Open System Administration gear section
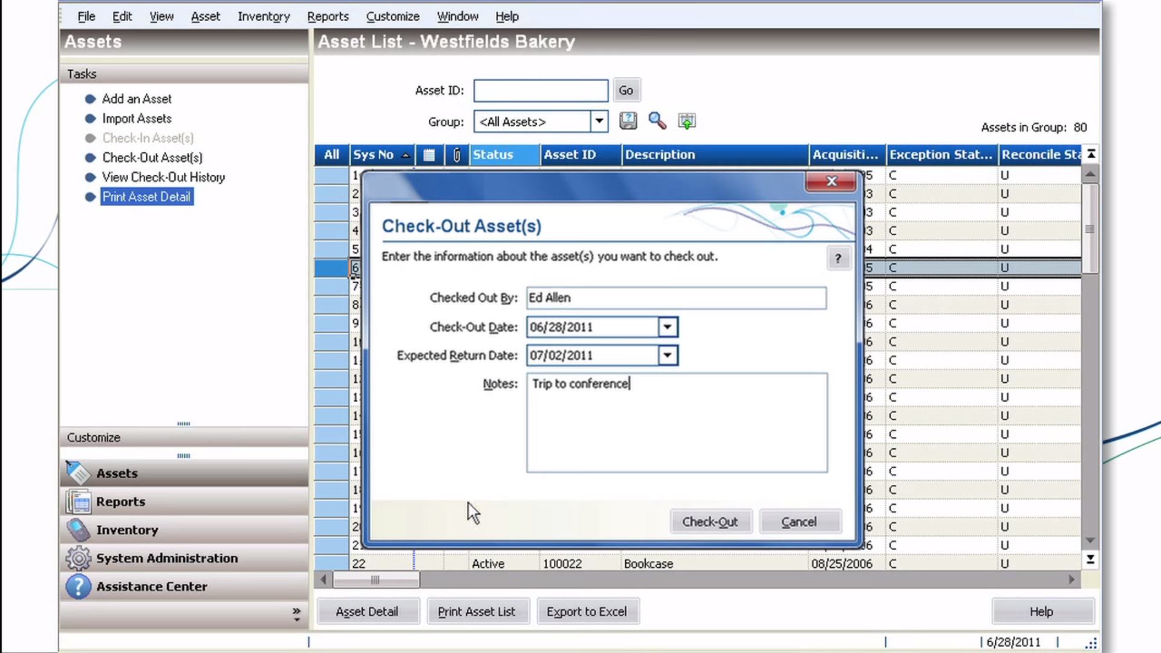Image resolution: width=1161 pixels, height=653 pixels. point(166,558)
